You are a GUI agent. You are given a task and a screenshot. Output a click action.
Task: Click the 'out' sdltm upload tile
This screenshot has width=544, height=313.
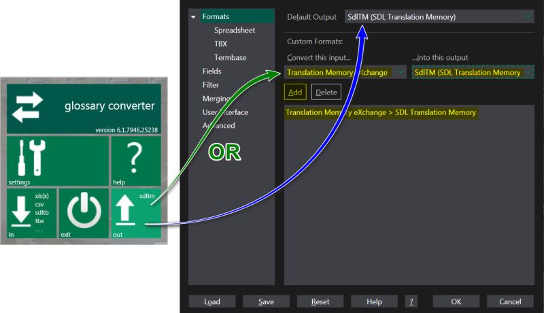[136, 213]
